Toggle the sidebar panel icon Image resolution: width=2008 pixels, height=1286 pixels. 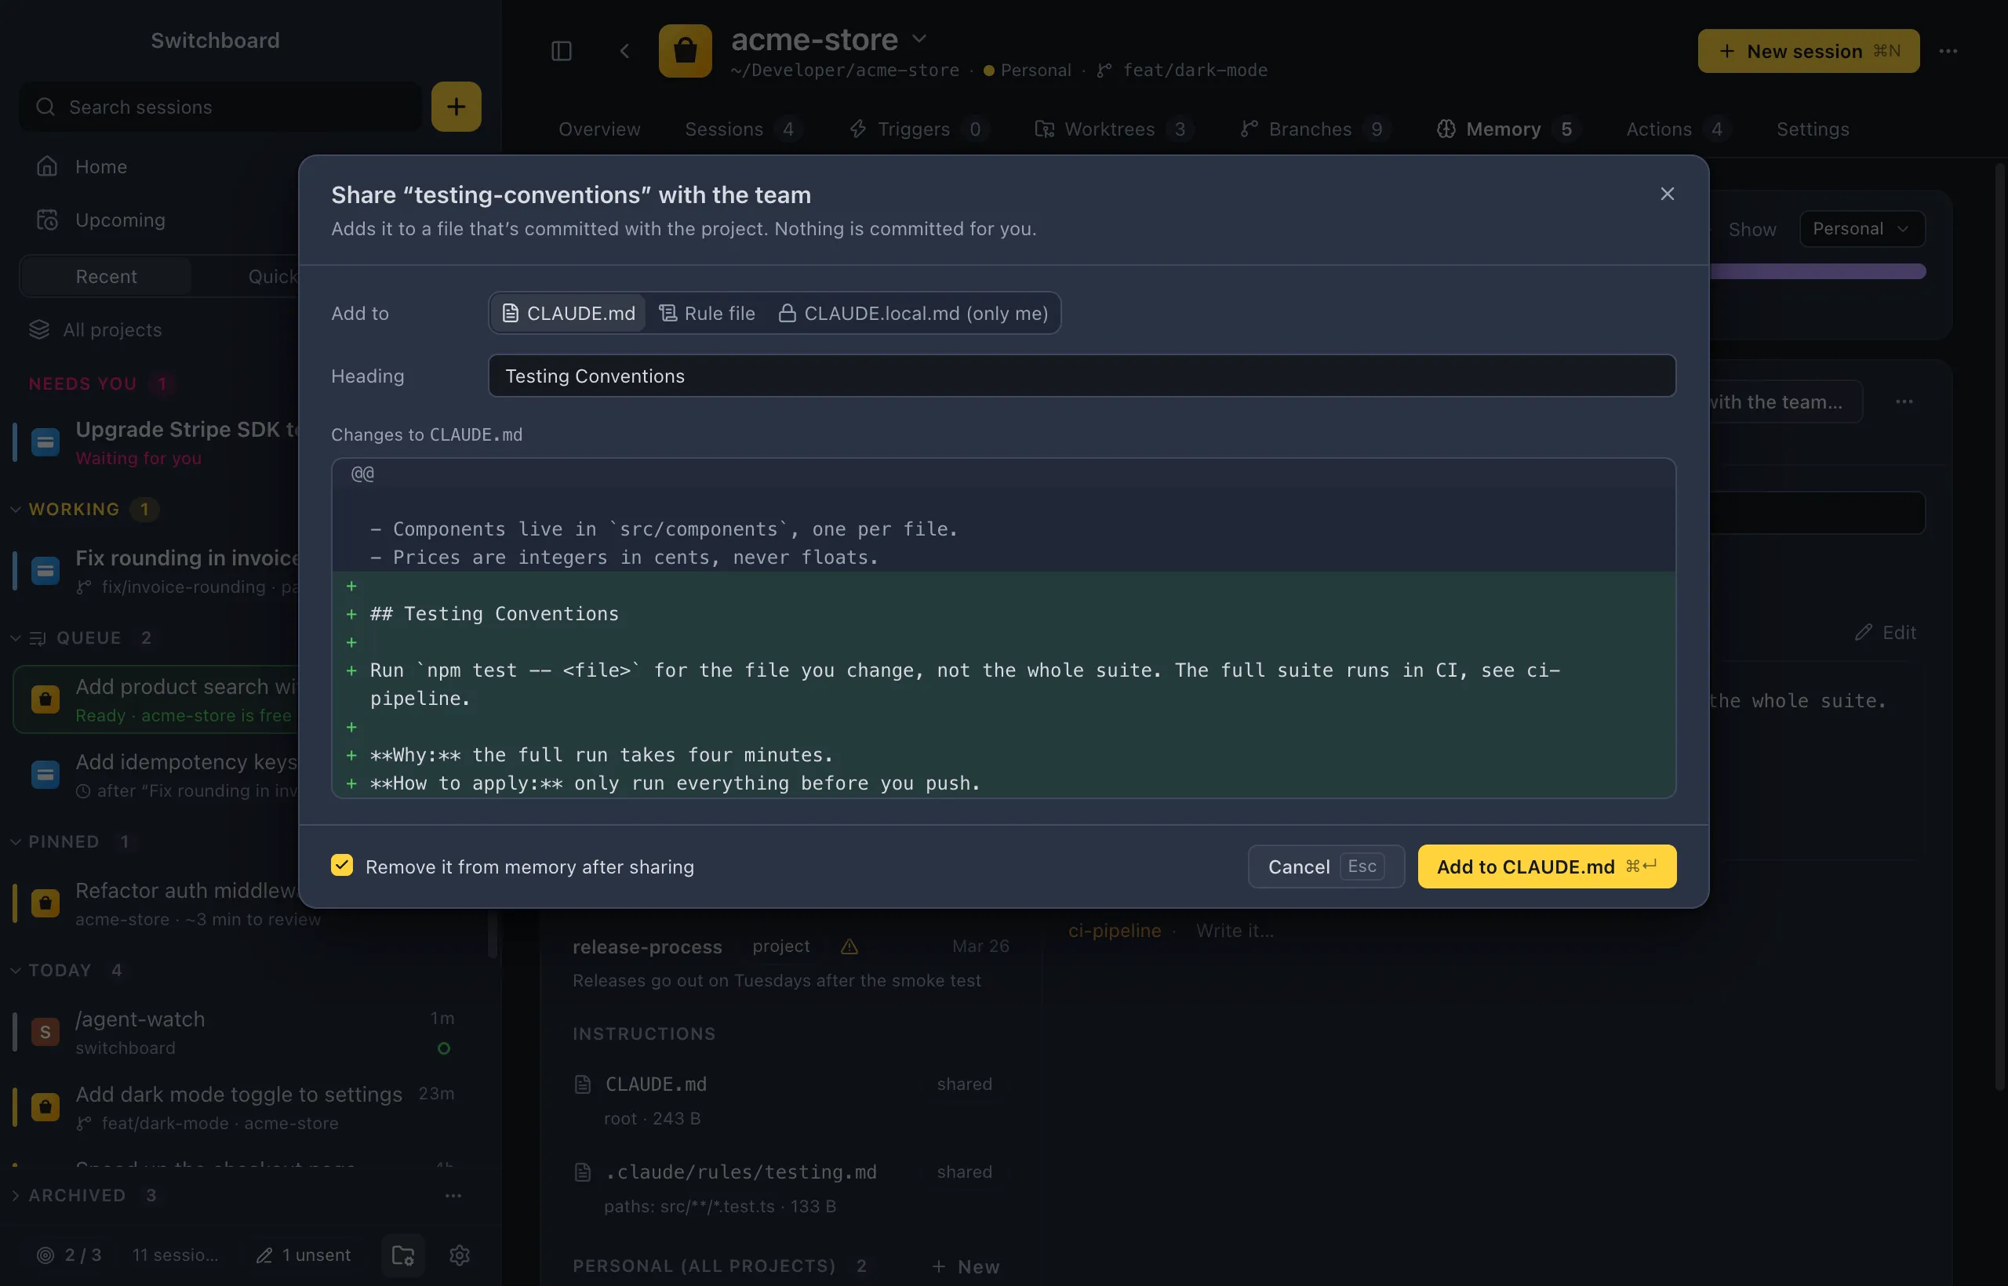[x=562, y=51]
